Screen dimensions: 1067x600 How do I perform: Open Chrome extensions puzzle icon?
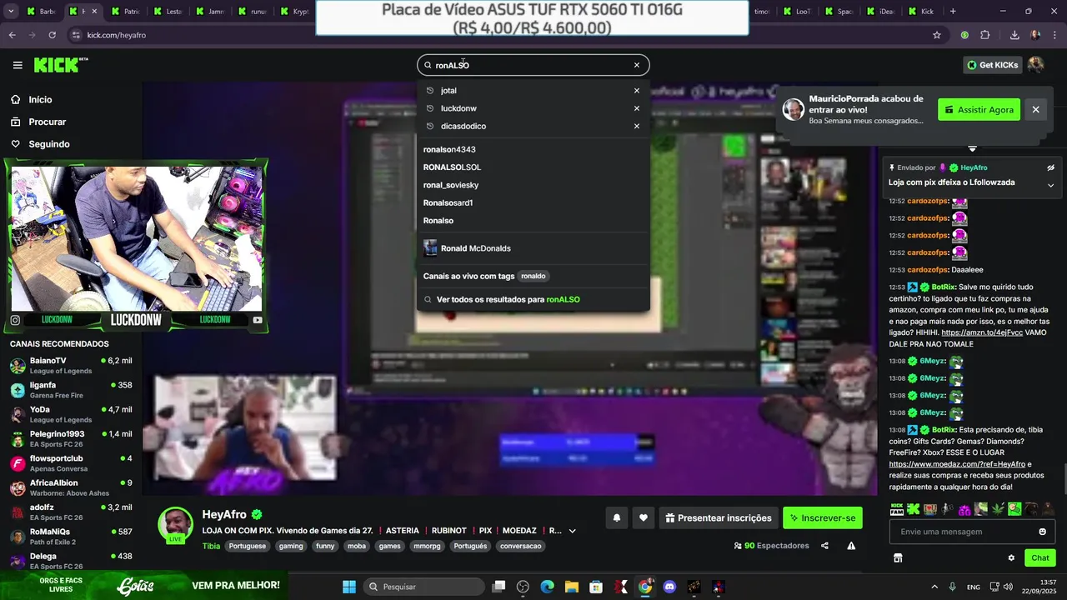[985, 35]
